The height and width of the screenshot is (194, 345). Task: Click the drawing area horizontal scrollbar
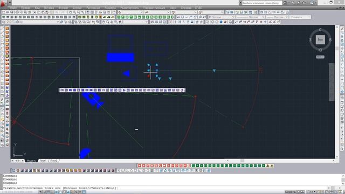tap(280, 161)
